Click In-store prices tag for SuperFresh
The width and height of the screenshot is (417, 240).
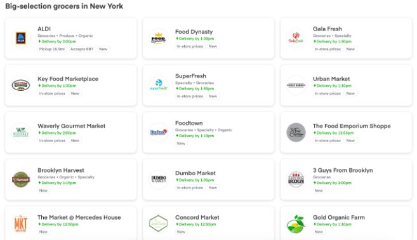click(190, 96)
